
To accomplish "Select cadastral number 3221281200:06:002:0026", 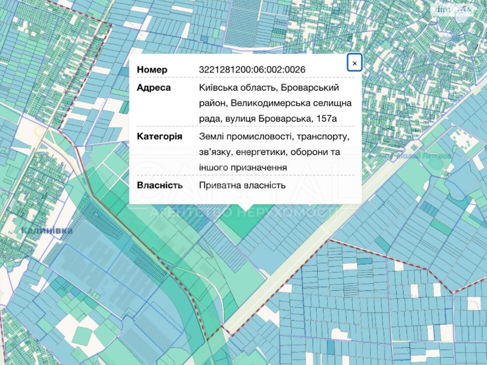I will [x=252, y=70].
